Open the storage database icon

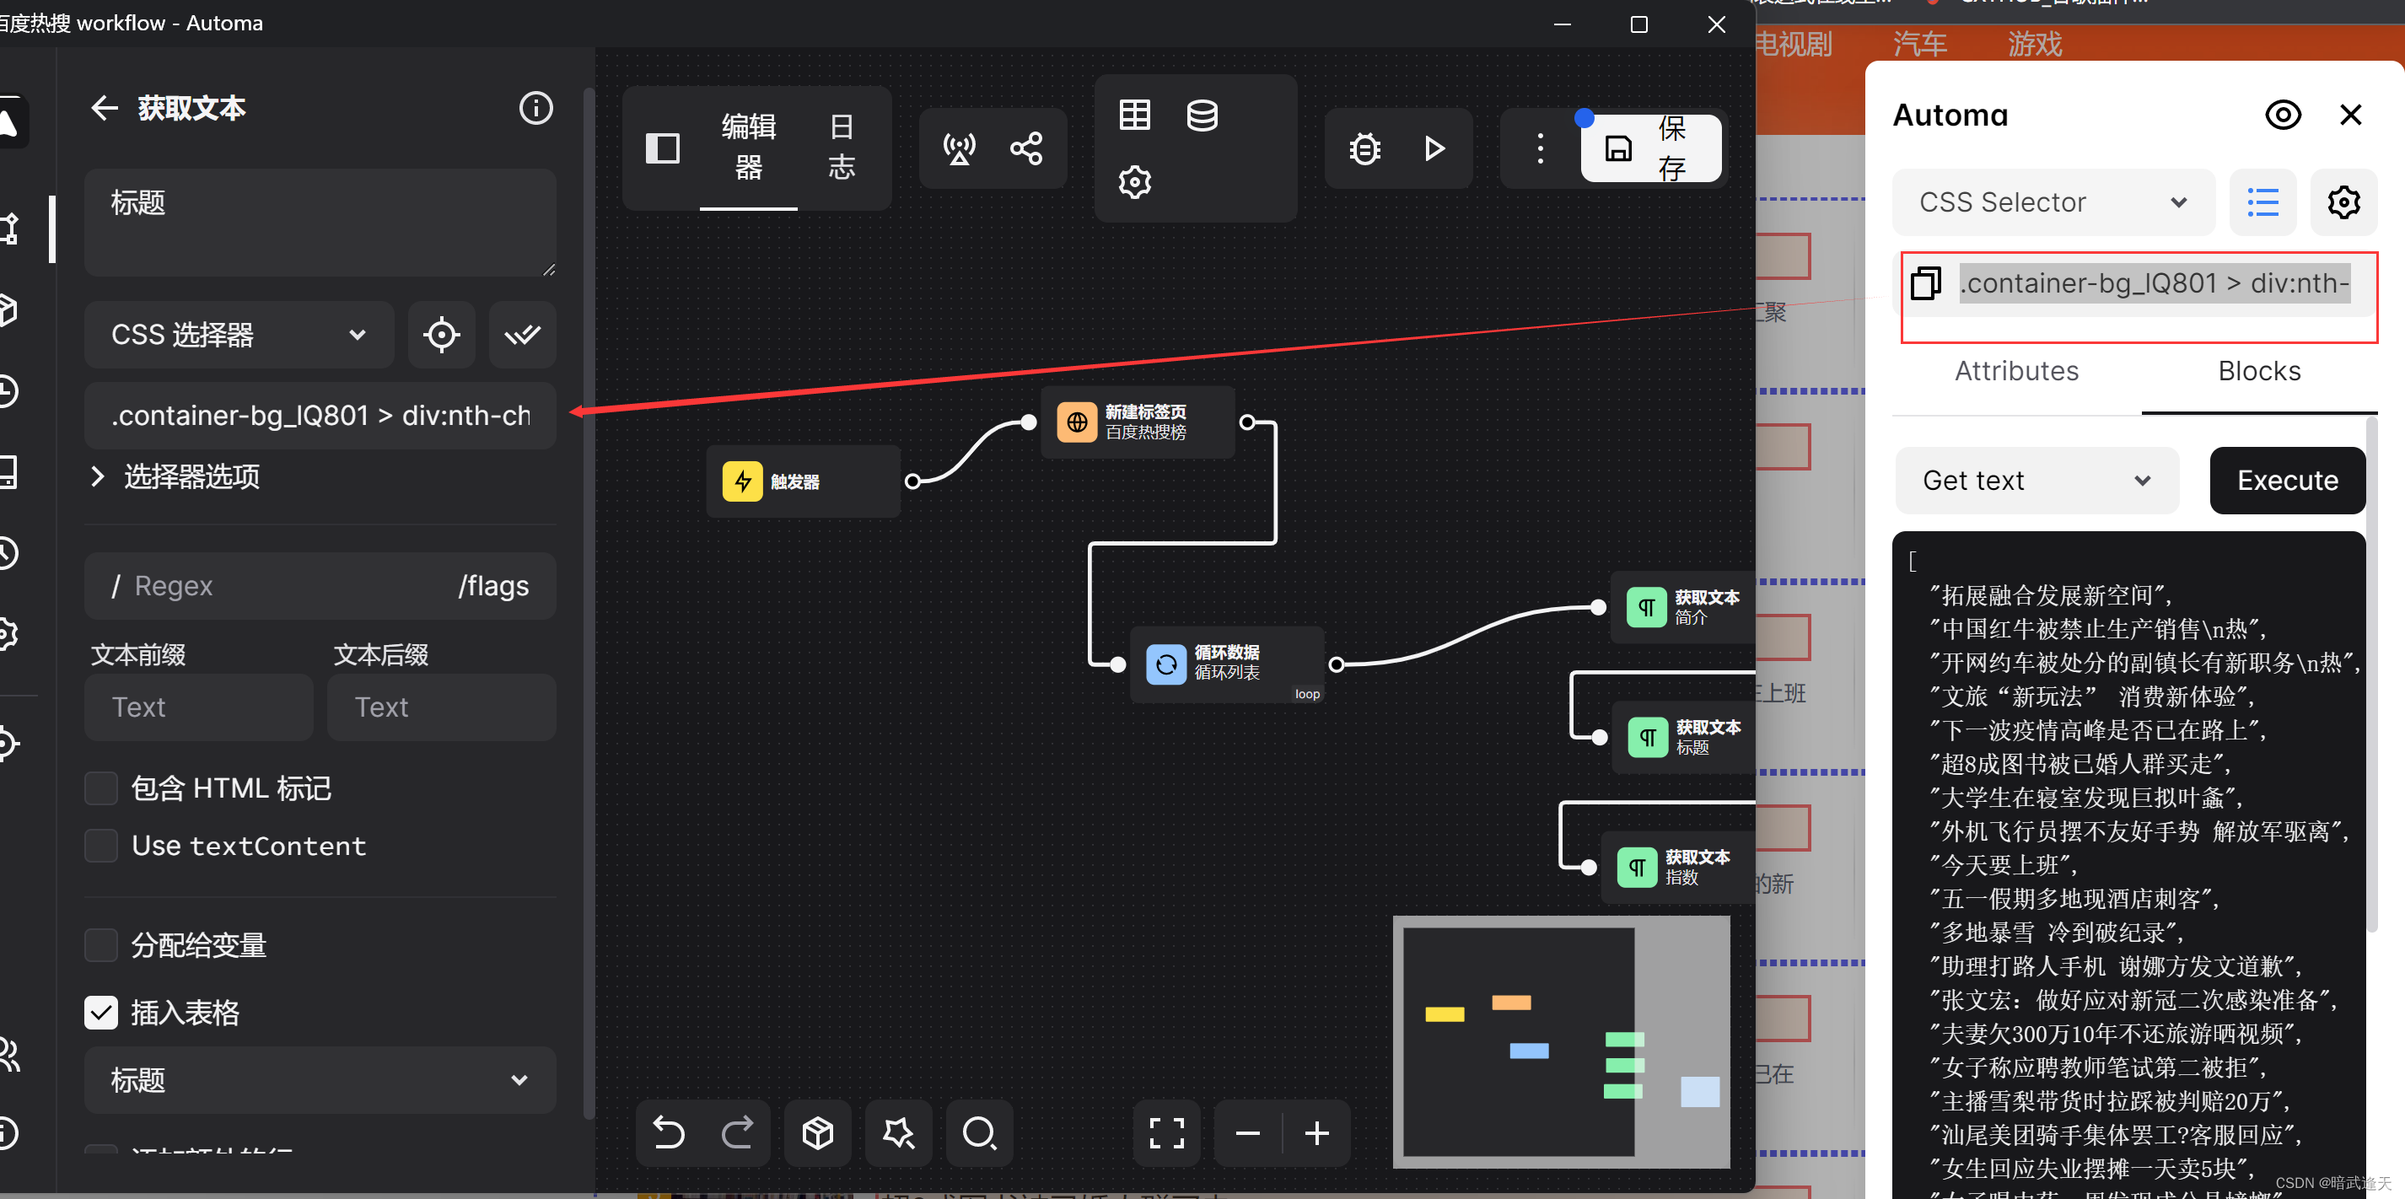[x=1202, y=115]
